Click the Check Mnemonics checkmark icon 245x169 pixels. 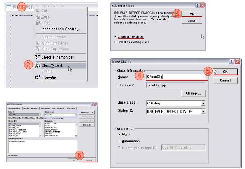click(38, 57)
